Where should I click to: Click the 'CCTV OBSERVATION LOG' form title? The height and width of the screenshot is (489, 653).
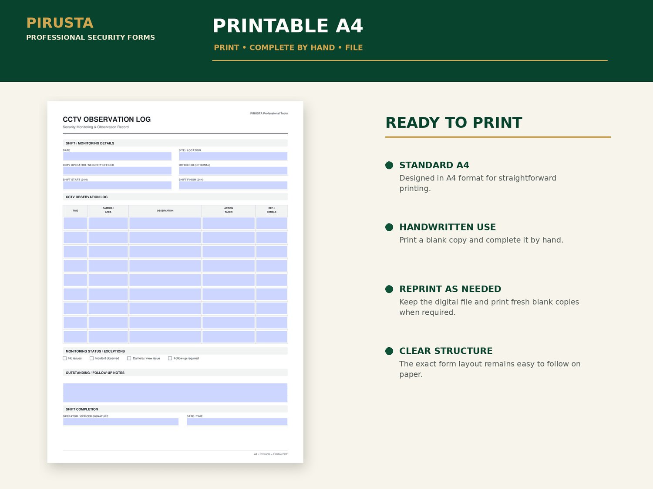[x=107, y=120]
